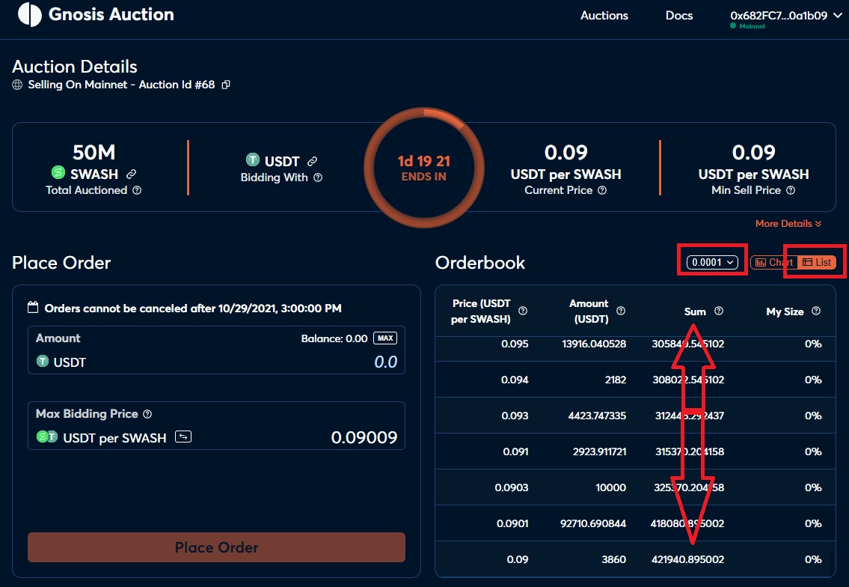Show the Sum column help tooltip
849x587 pixels.
tap(719, 311)
